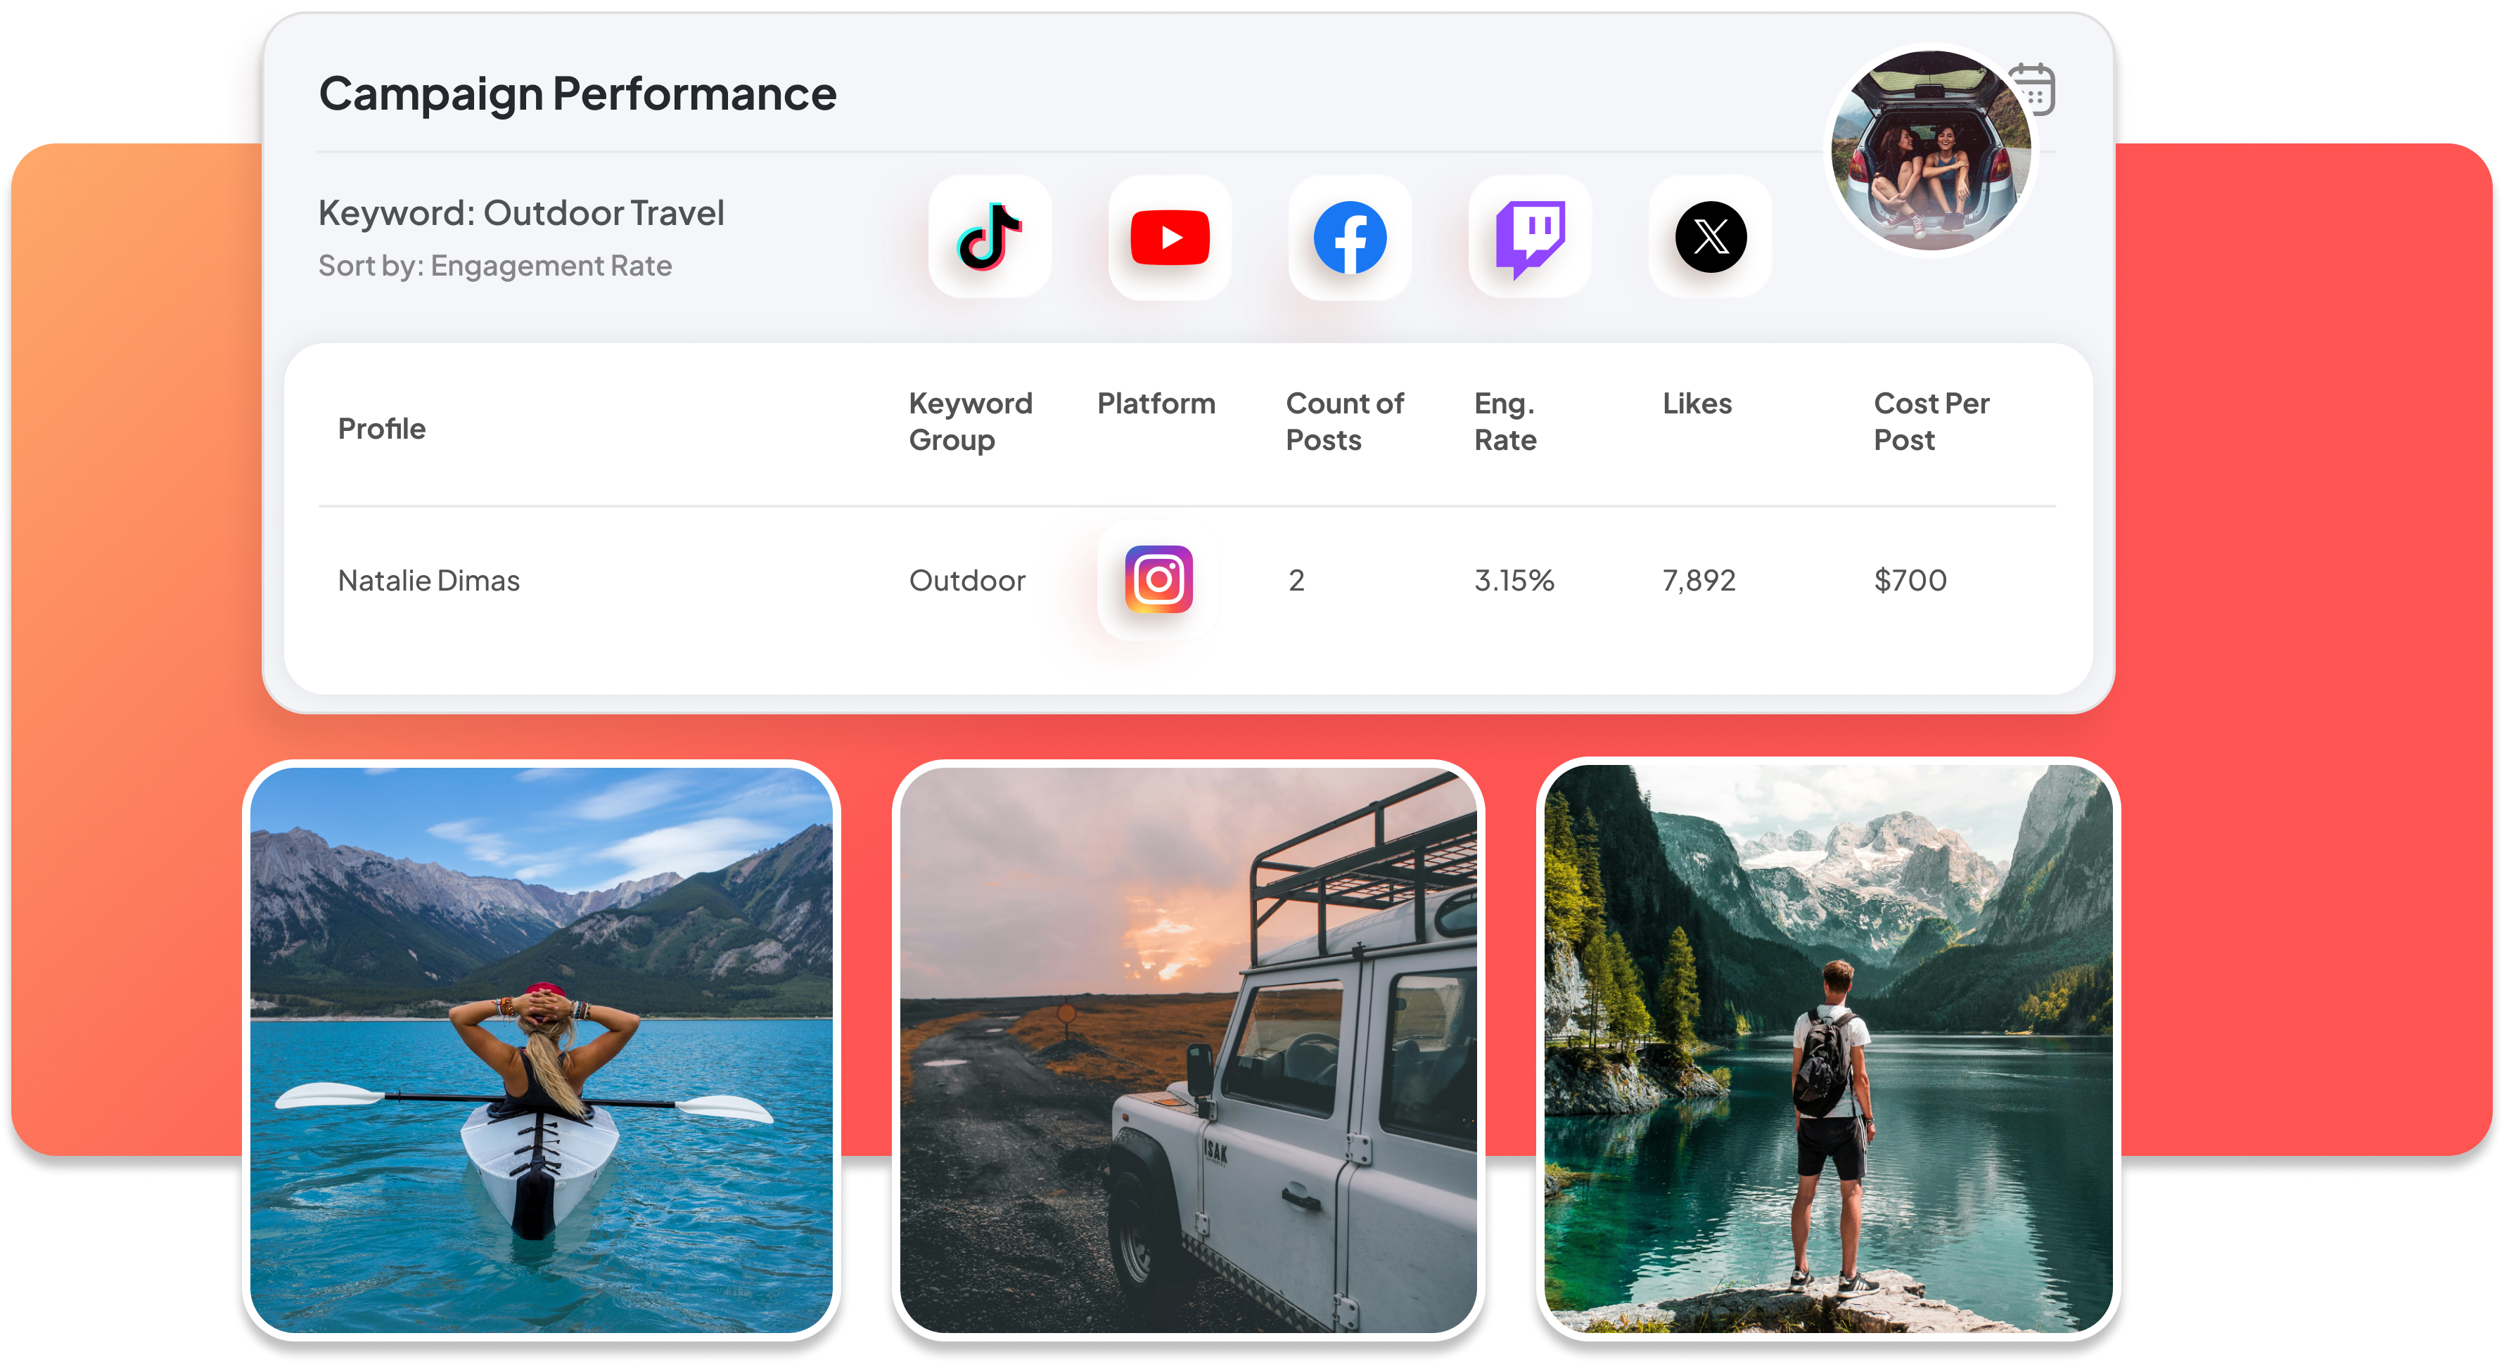Screen dimensions: 2504x1364
Task: Click the Count of Posts column header
Action: (1344, 420)
